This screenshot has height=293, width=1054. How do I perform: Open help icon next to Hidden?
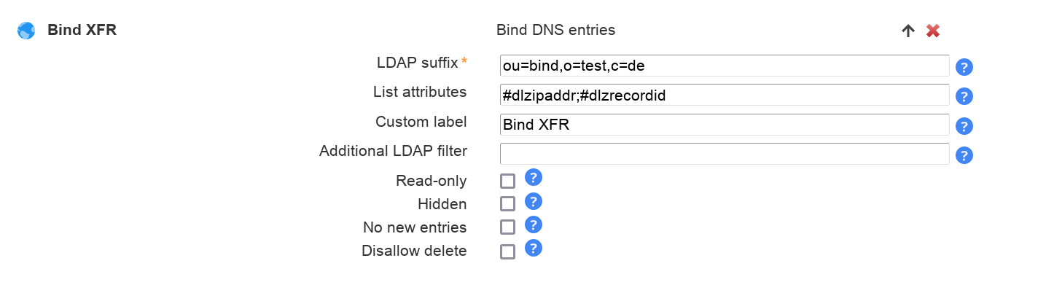point(534,201)
